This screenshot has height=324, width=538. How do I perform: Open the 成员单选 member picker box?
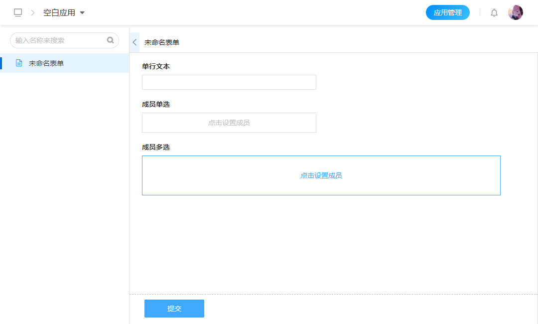coord(229,123)
